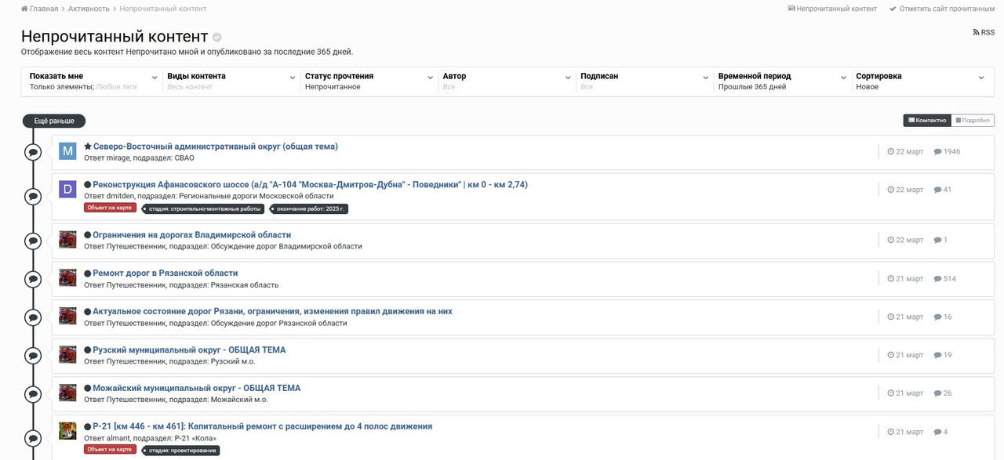Switch to Подробно view mode
The height and width of the screenshot is (460, 1004).
[973, 121]
